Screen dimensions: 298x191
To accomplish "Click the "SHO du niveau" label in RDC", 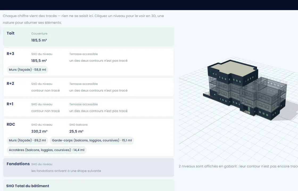I will tap(42, 125).
